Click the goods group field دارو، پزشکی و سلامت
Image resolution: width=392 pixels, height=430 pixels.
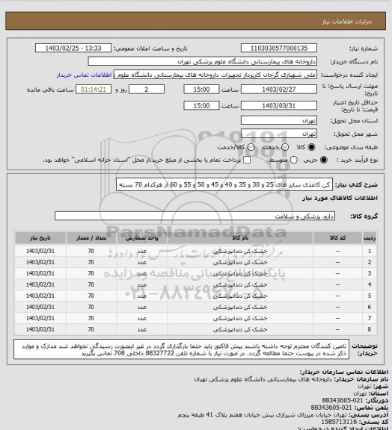click(195, 216)
